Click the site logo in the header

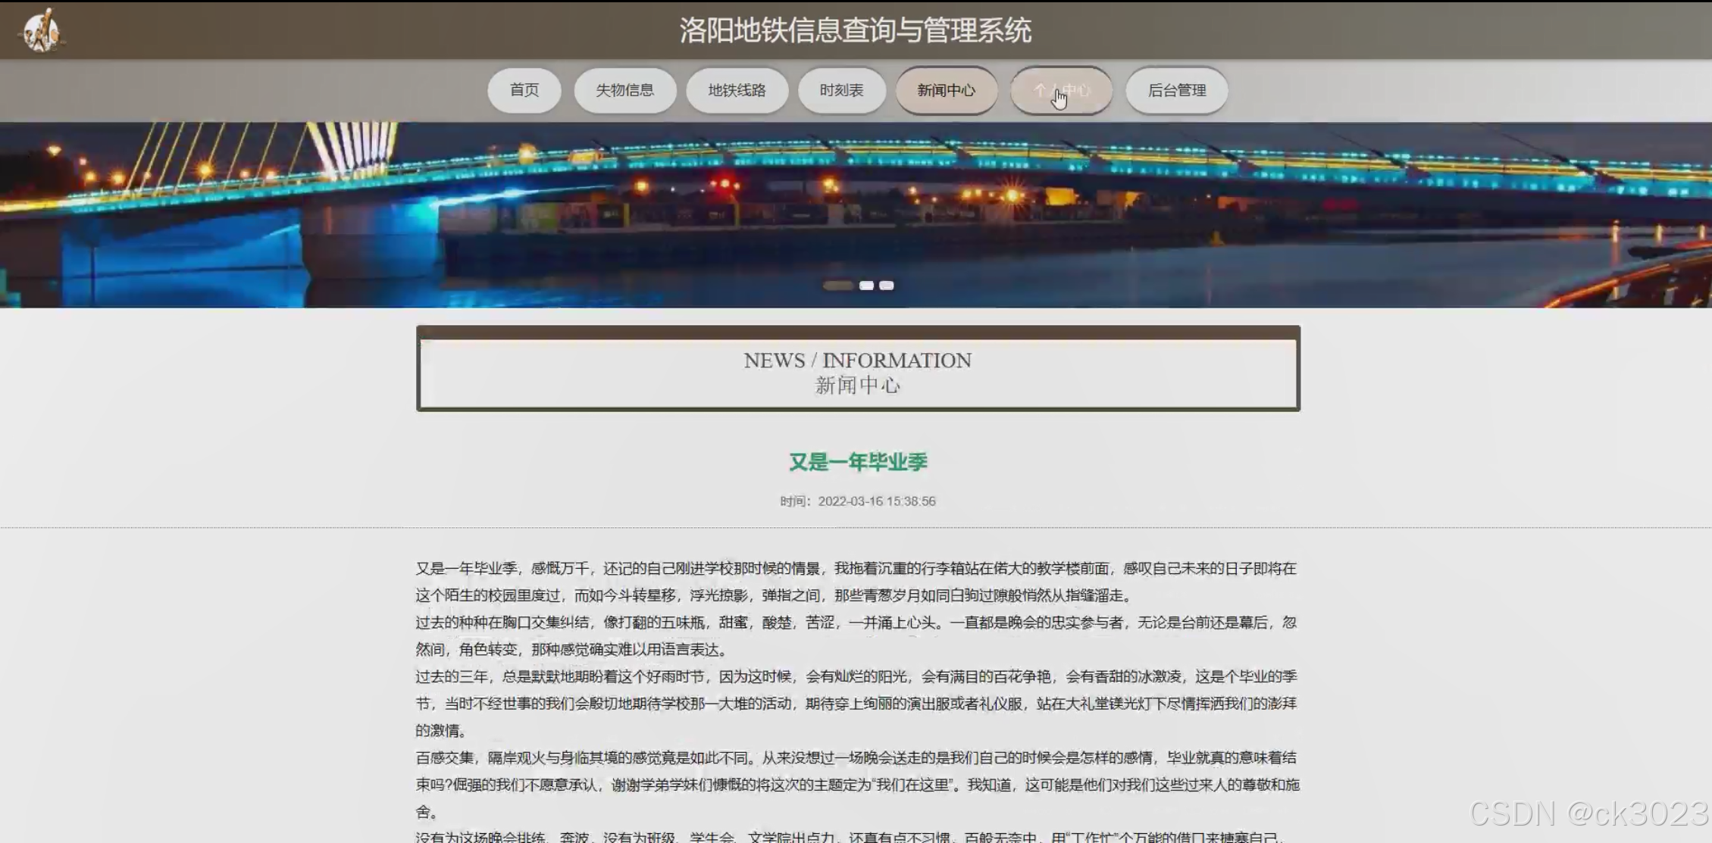point(41,30)
